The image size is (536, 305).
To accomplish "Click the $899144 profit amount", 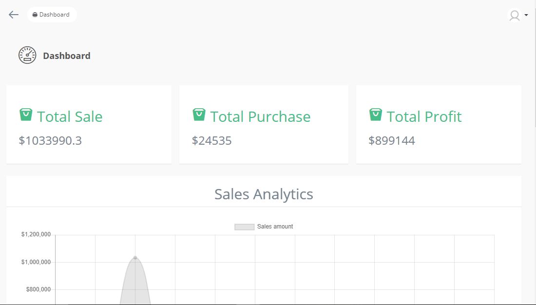I will pos(392,141).
